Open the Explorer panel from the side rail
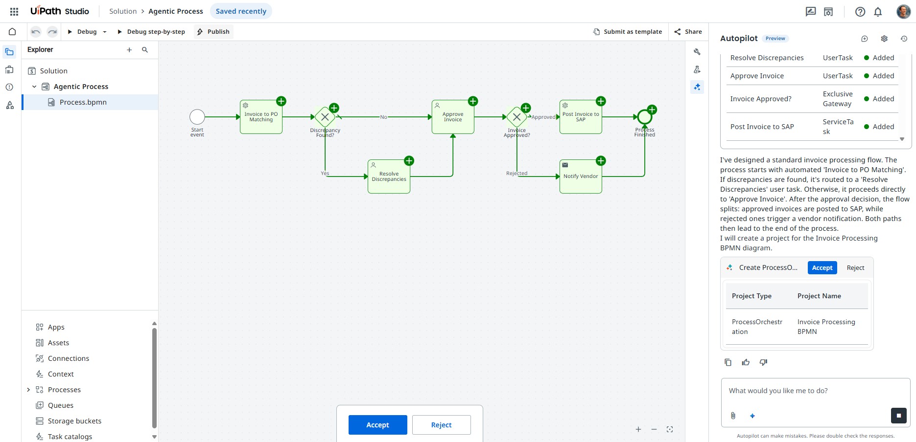The image size is (916, 442). (9, 52)
